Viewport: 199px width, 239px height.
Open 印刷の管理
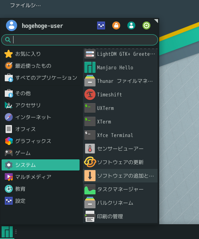tap(120, 216)
